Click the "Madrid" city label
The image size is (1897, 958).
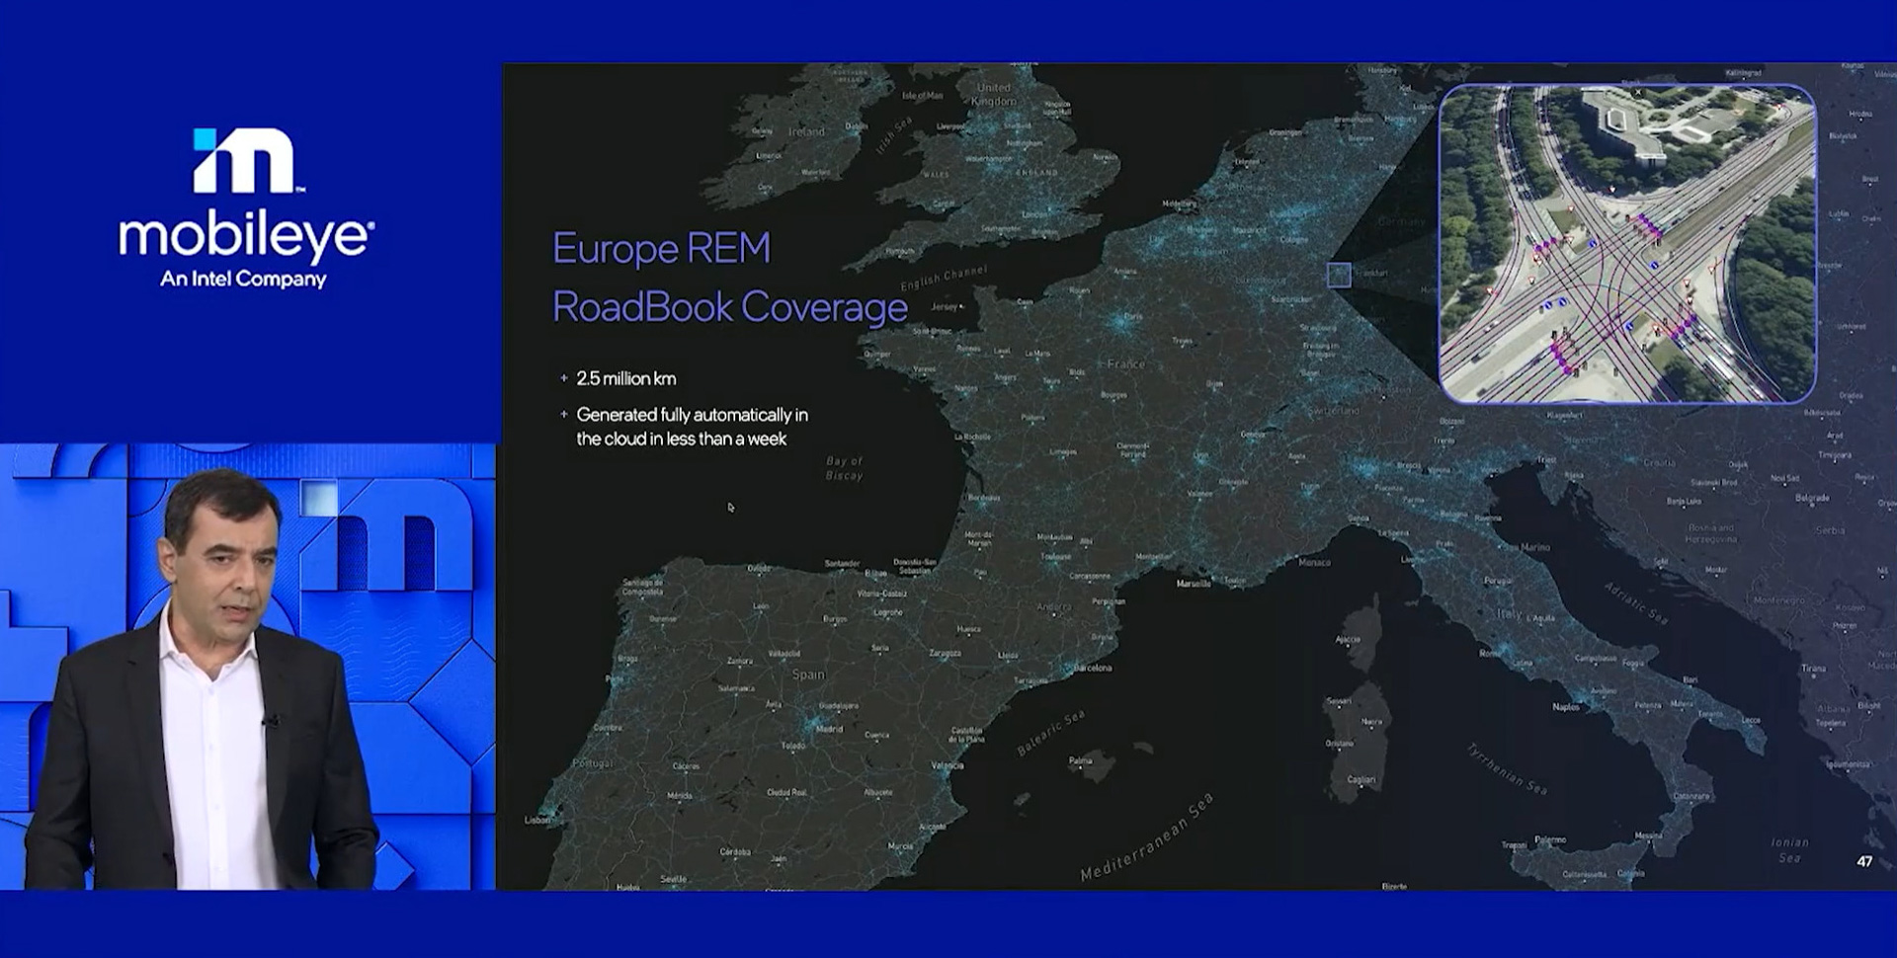829,729
